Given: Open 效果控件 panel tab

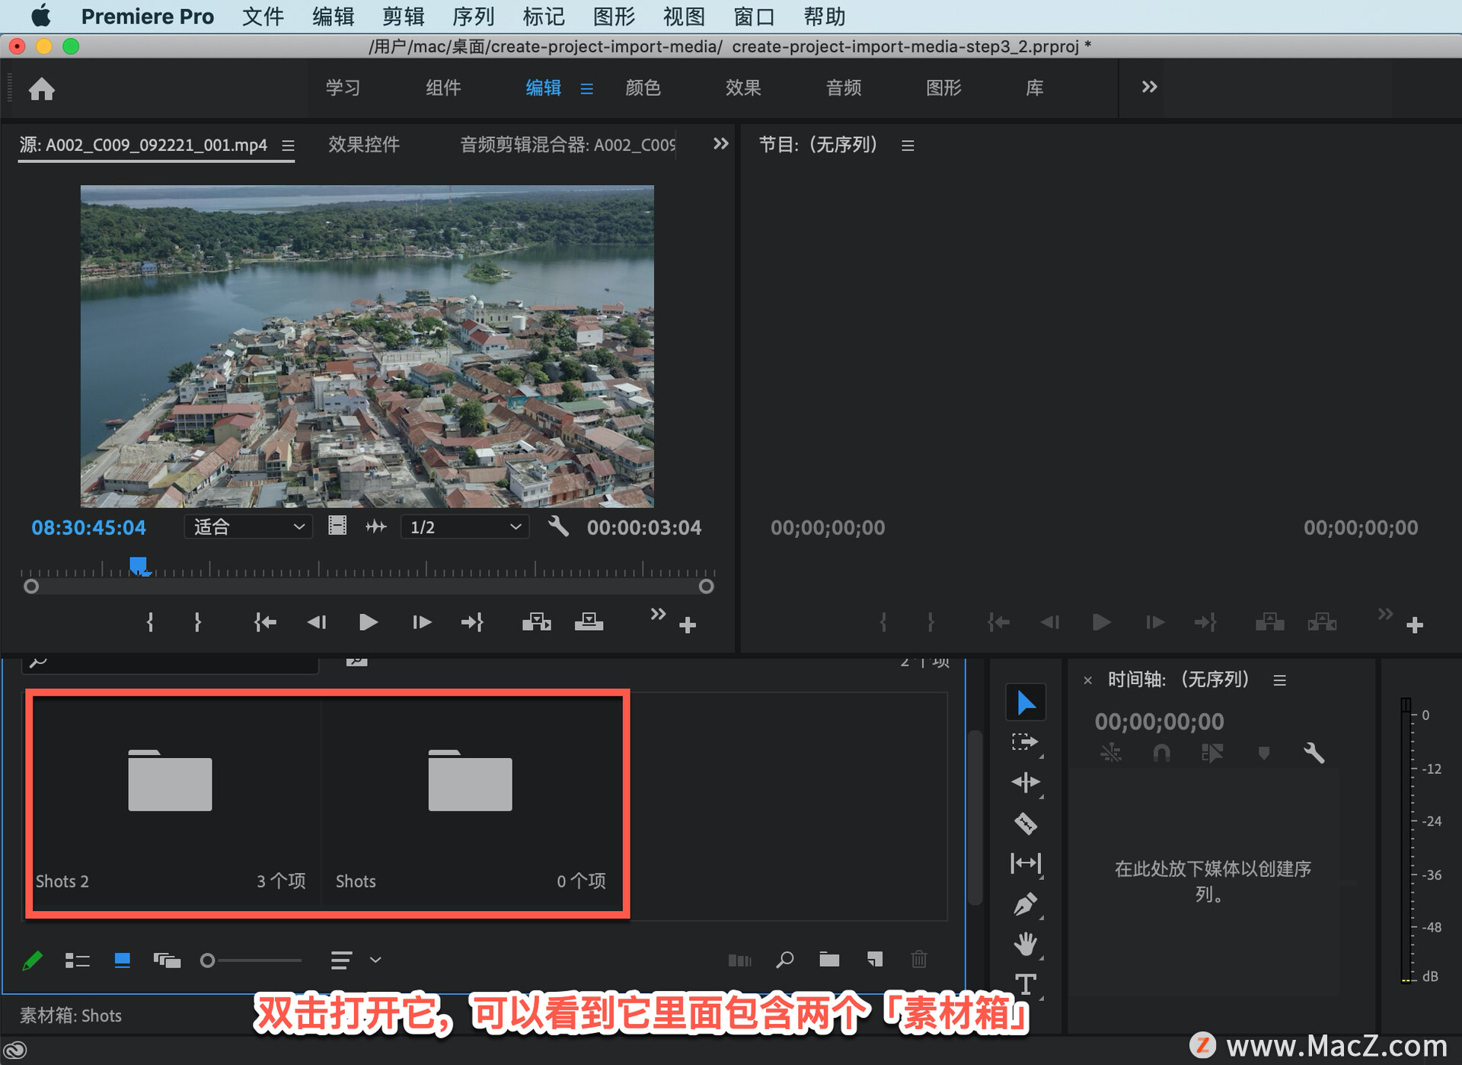Looking at the screenshot, I should click(363, 144).
